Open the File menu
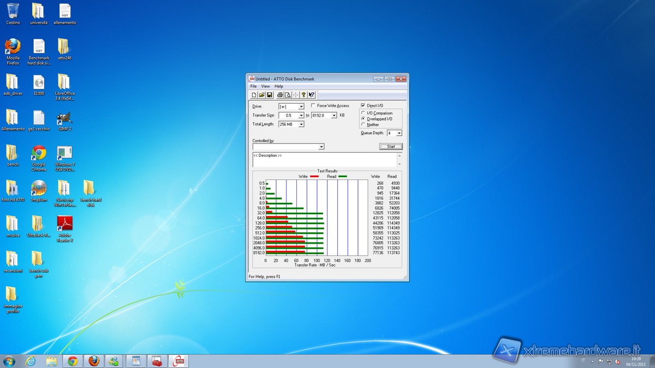Viewport: 655px width, 368px height. coord(253,86)
